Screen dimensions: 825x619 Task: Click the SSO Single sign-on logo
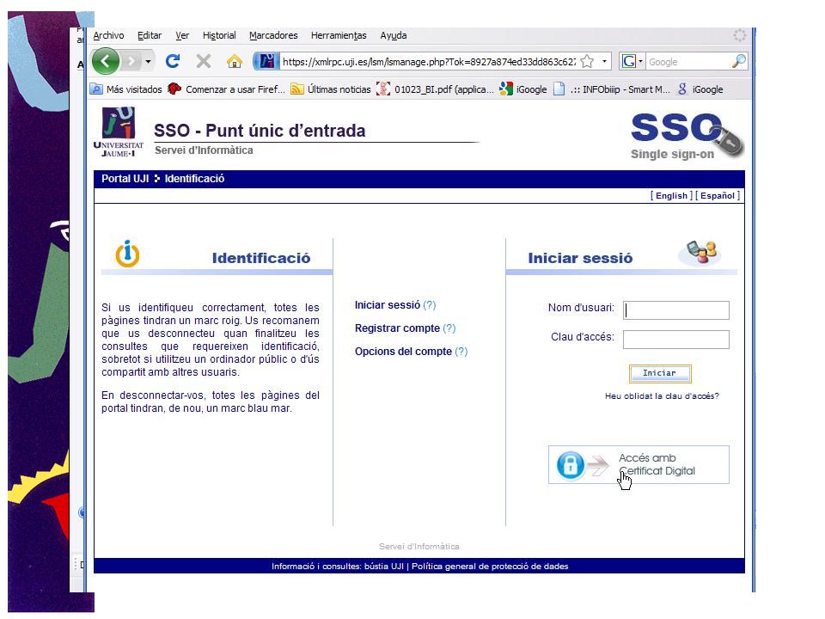tap(686, 136)
